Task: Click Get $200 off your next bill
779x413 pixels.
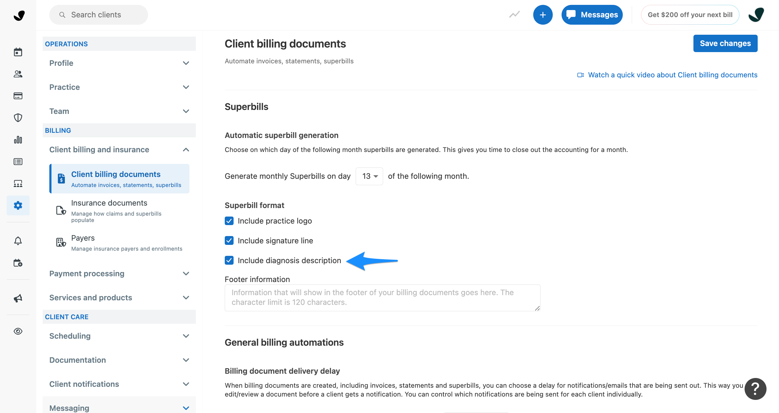Action: (x=690, y=15)
